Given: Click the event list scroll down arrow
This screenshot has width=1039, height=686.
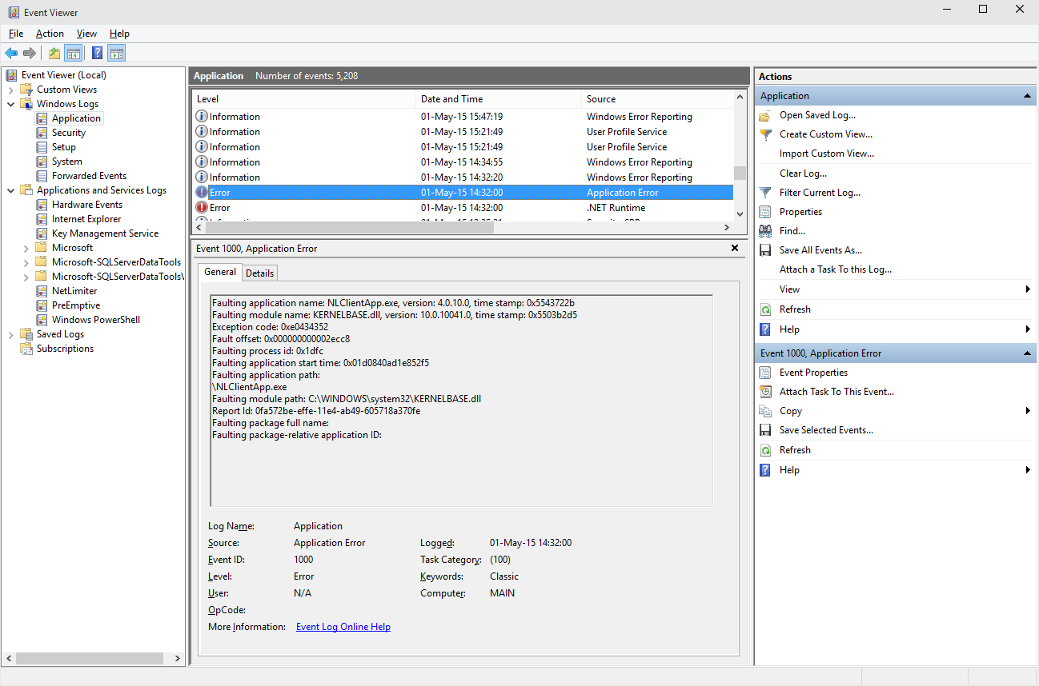Looking at the screenshot, I should [740, 213].
